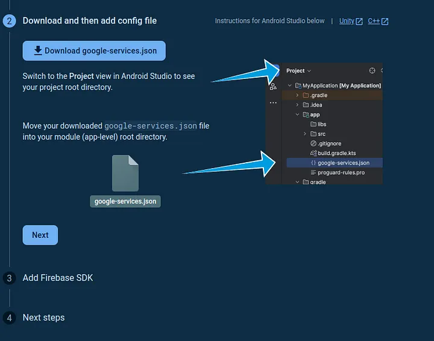
Task: Expand step 4 Next steps
Action: click(43, 318)
